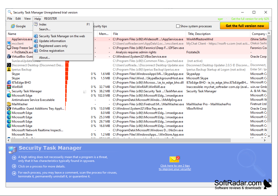The image size is (278, 196).
Task: Click the WinRAR books icon
Action: point(9,87)
